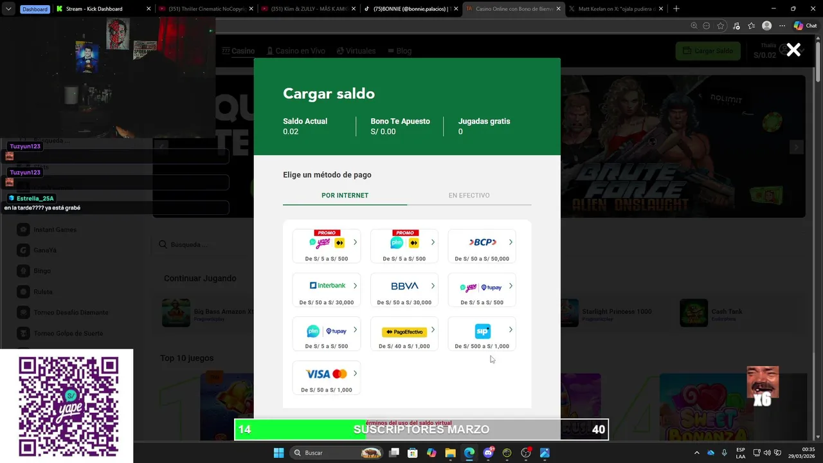823x463 pixels.
Task: Open SIP option via its chevron arrow
Action: click(511, 330)
